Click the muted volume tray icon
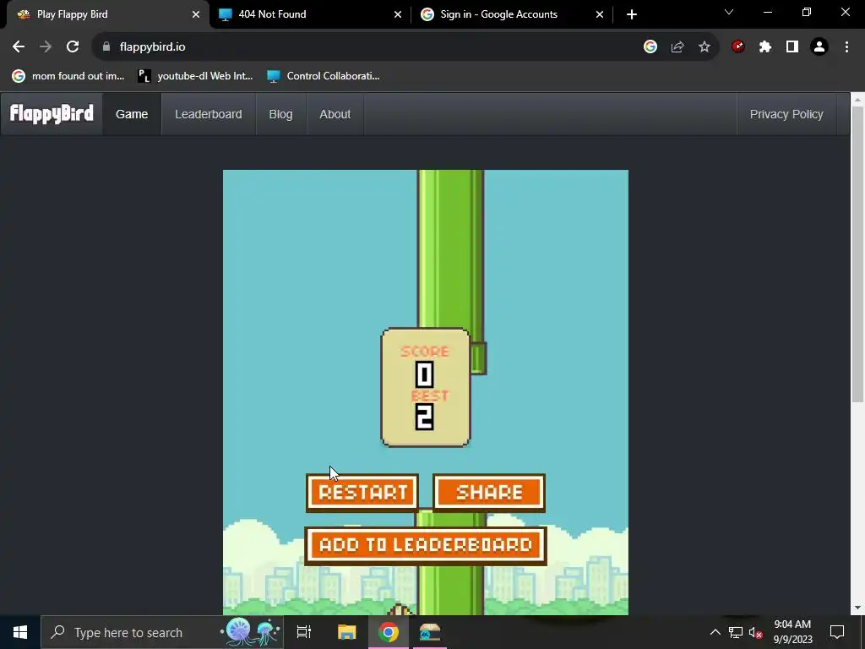 755,632
